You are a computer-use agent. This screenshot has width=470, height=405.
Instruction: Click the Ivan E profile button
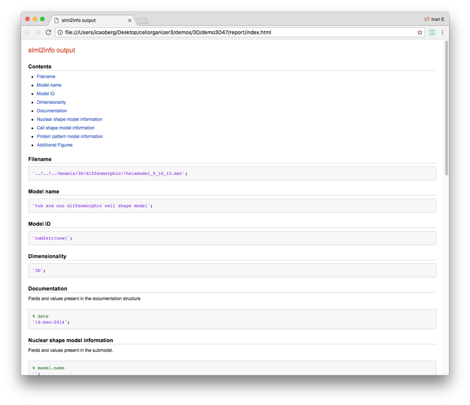pyautogui.click(x=434, y=19)
